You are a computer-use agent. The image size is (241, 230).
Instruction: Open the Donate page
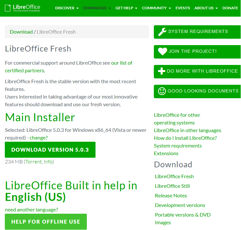tap(230, 8)
